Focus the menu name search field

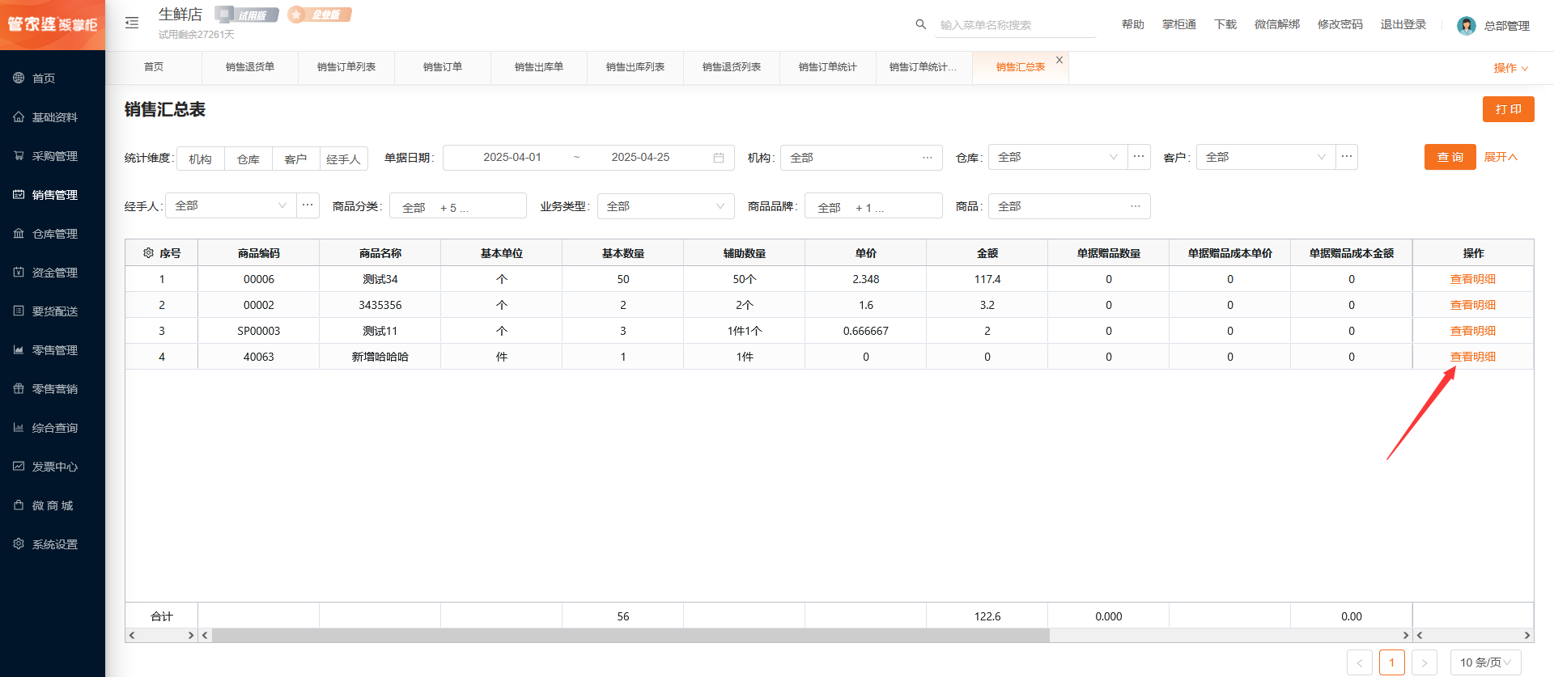1017,25
